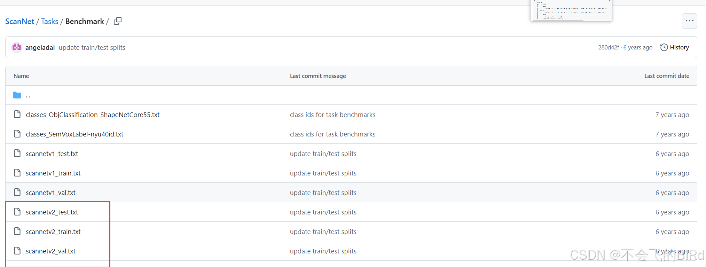Go up to parent directory '..'
706x267 pixels.
pos(28,95)
